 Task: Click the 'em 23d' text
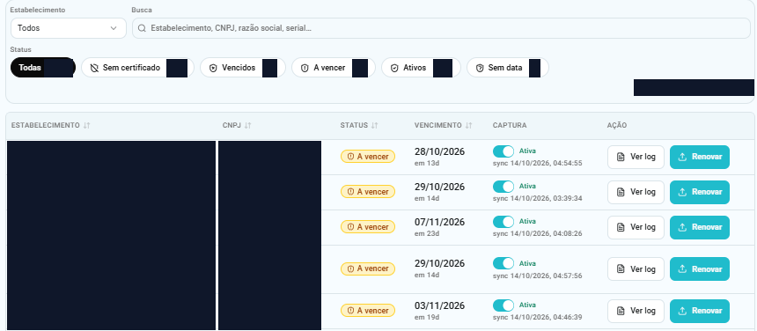tap(427, 233)
